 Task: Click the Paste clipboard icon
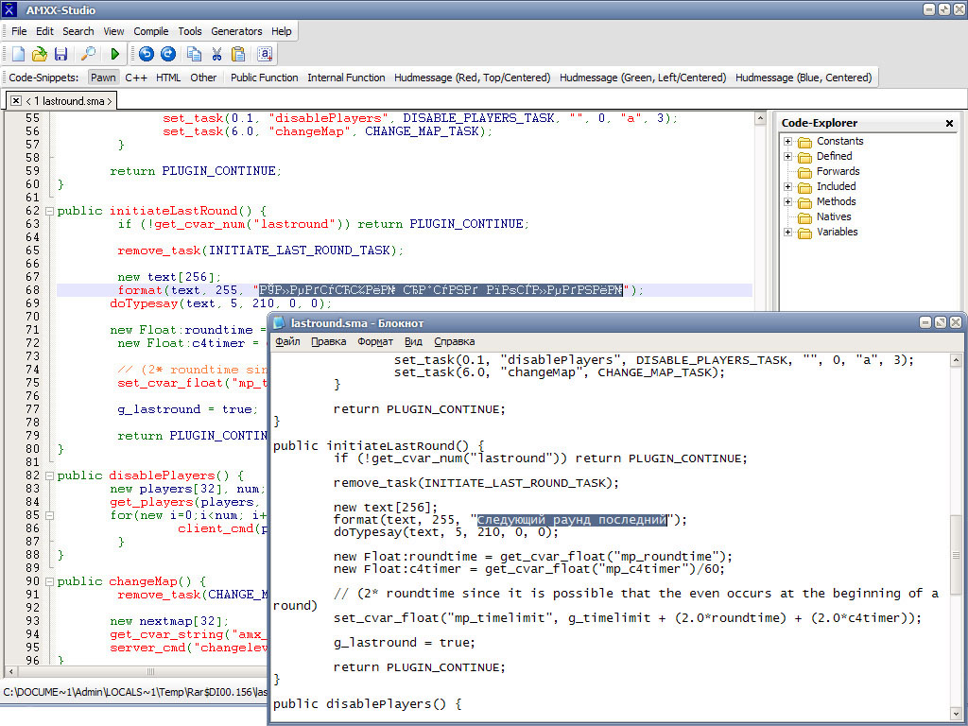pos(238,55)
